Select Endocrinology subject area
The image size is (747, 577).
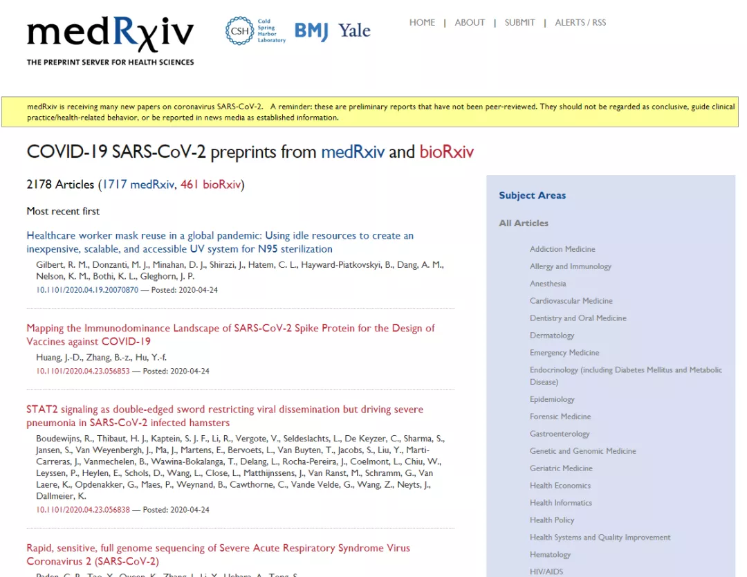click(626, 376)
